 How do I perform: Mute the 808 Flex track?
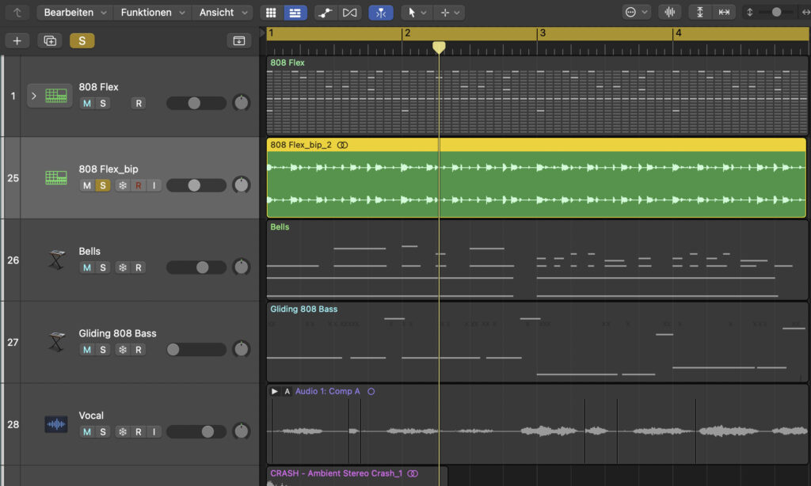click(x=87, y=104)
